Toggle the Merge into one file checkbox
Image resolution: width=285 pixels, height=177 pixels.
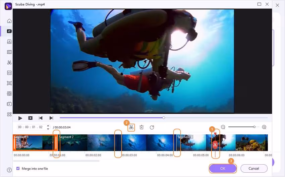point(18,169)
